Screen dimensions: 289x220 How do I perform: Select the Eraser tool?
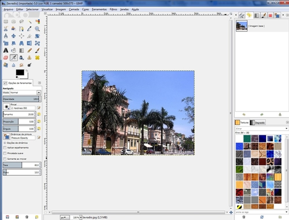pyautogui.click(x=6, y=58)
